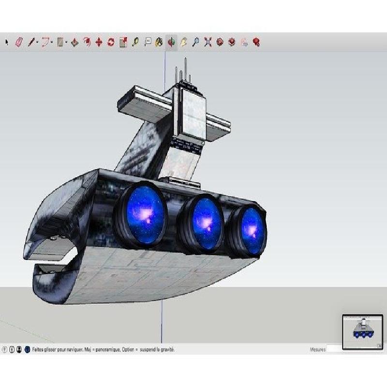Activate the Scale tool
The height and width of the screenshot is (387, 387).
click(123, 42)
